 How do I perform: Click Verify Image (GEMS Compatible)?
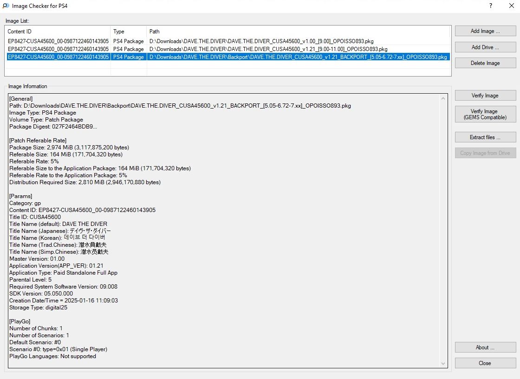tap(485, 115)
